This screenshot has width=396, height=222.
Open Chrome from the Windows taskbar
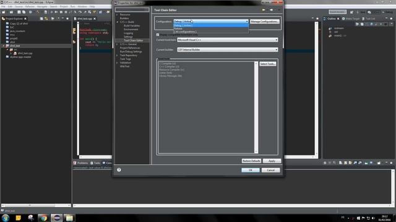[43, 218]
